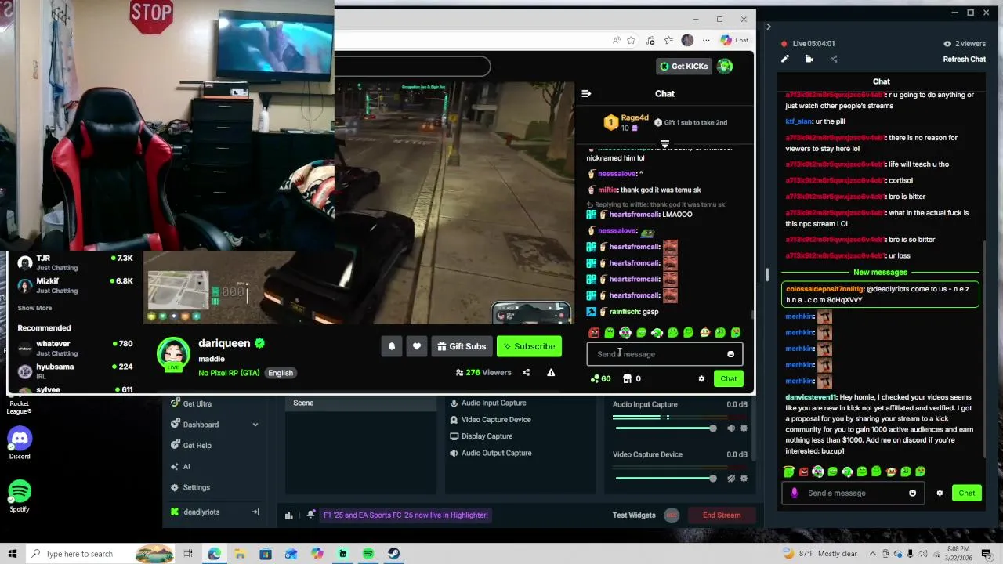Open the browser three-dot menu
Viewport: 1003px width, 564px height.
click(706, 40)
